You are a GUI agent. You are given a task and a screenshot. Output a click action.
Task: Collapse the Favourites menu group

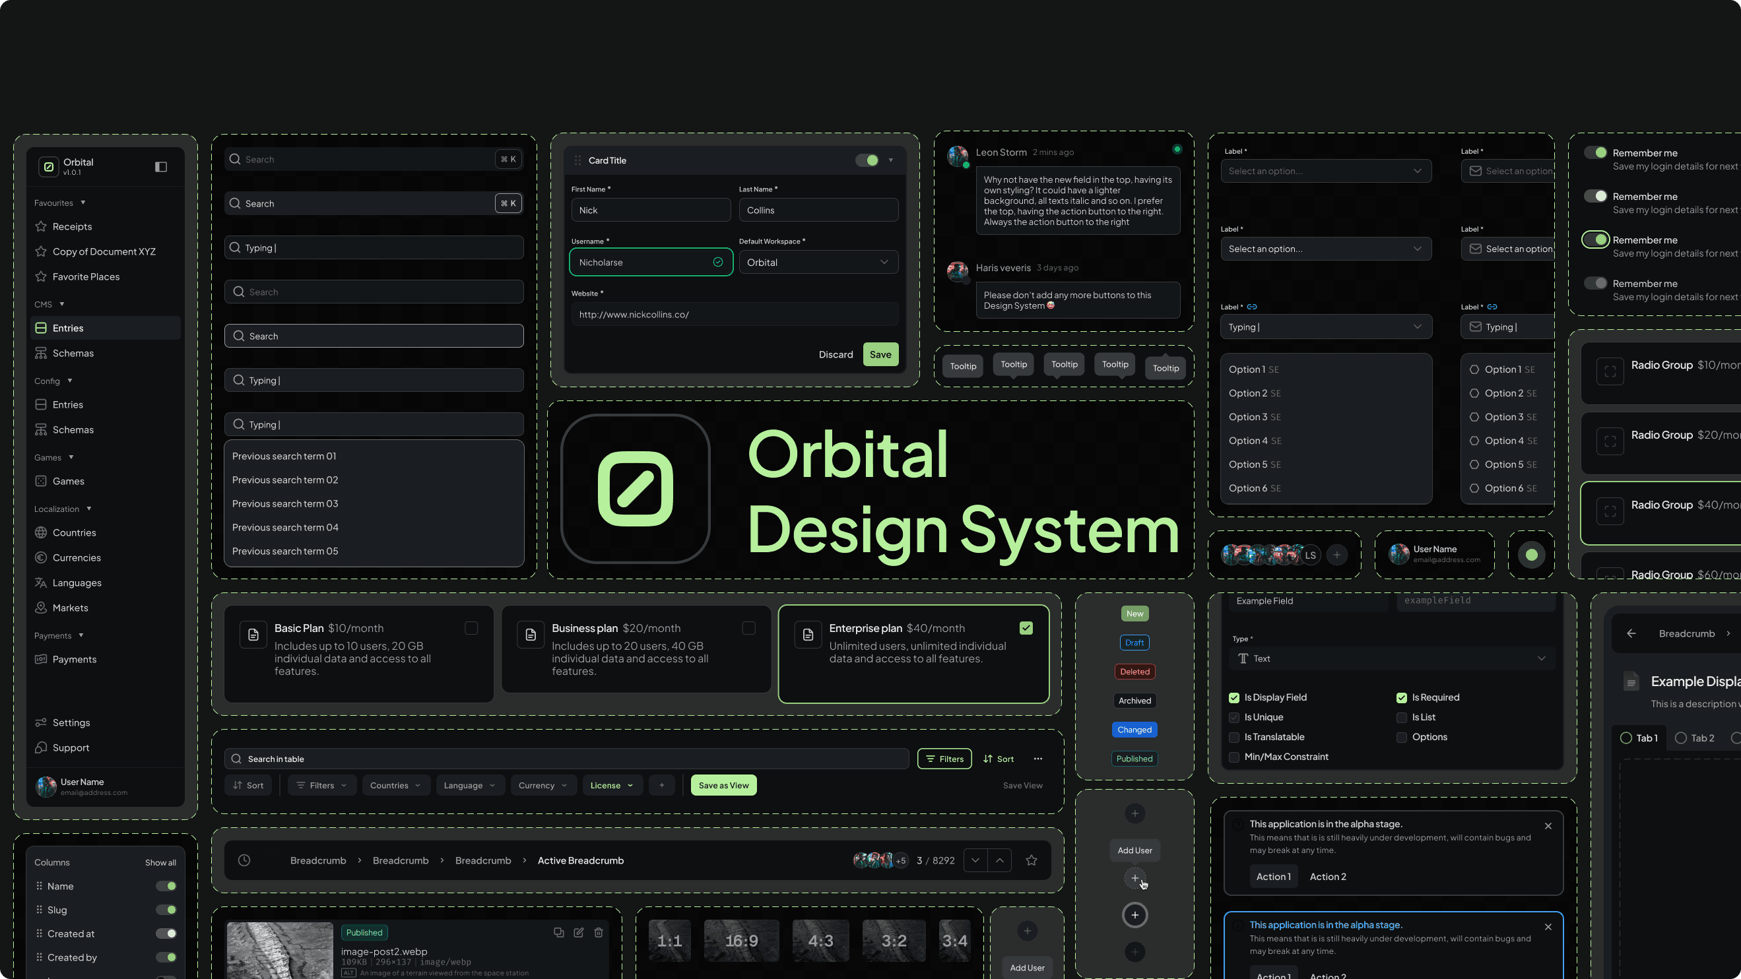click(x=82, y=202)
